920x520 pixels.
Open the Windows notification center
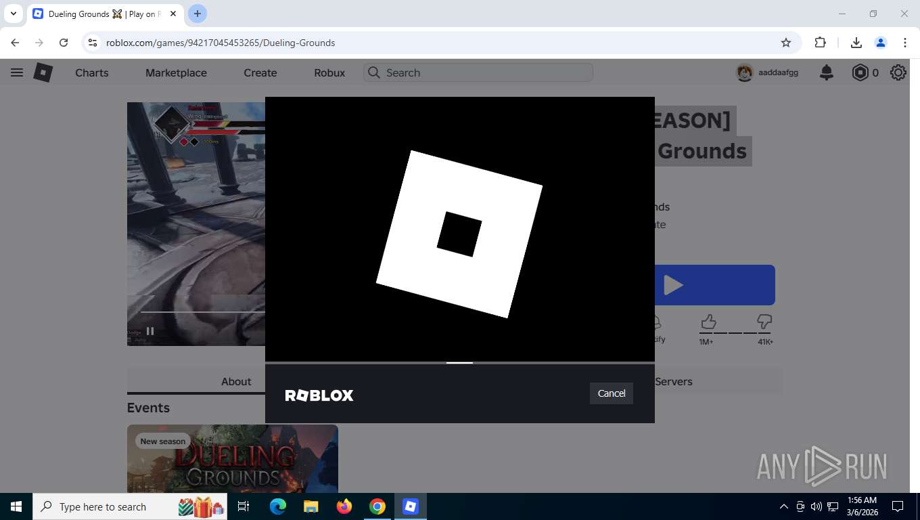point(898,506)
